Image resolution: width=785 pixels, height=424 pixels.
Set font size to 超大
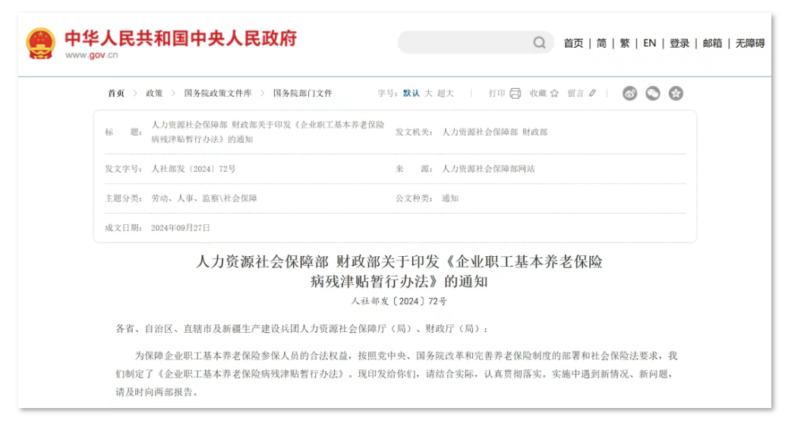coord(445,93)
